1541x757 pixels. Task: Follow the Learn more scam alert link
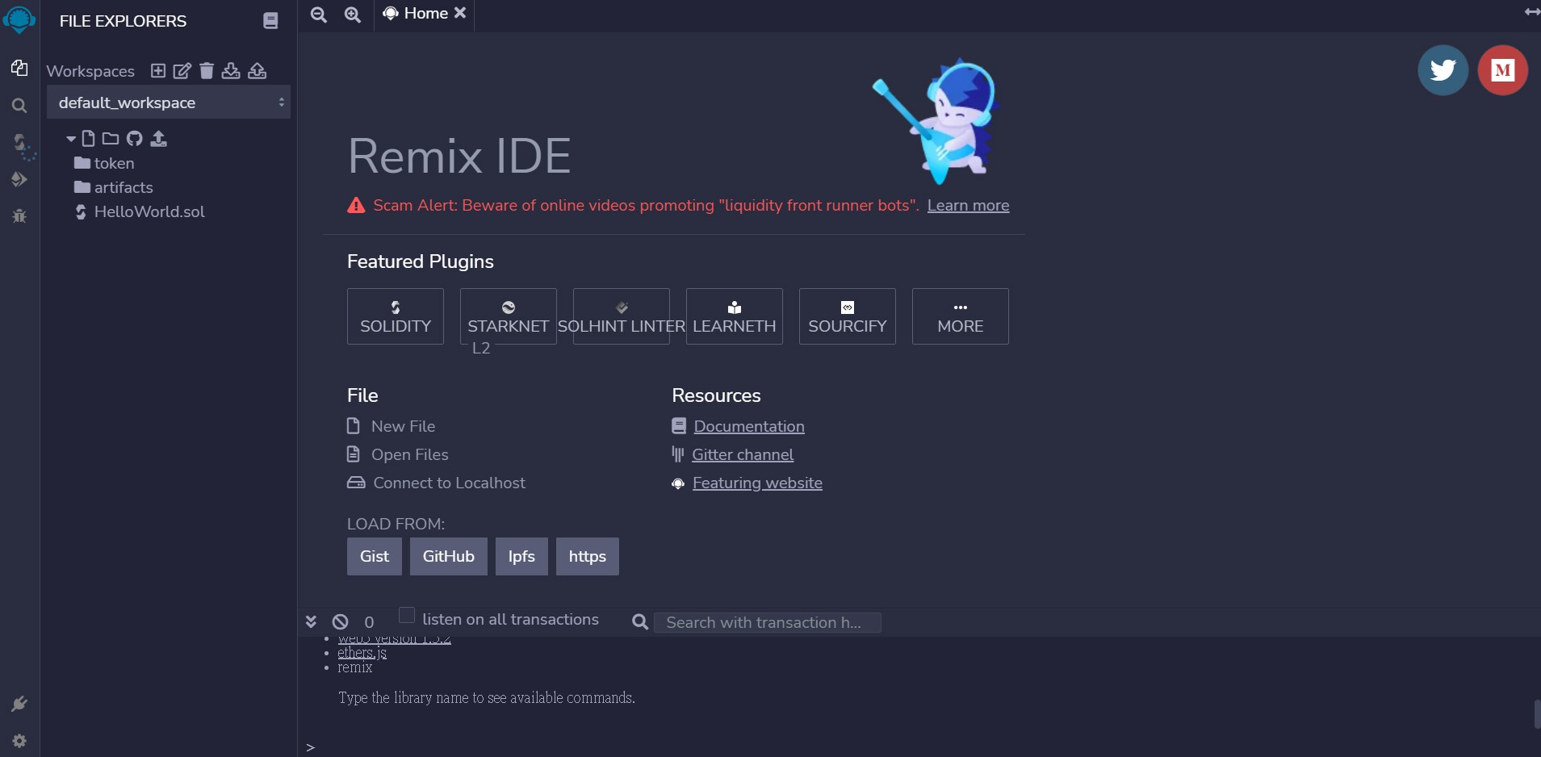click(x=968, y=205)
